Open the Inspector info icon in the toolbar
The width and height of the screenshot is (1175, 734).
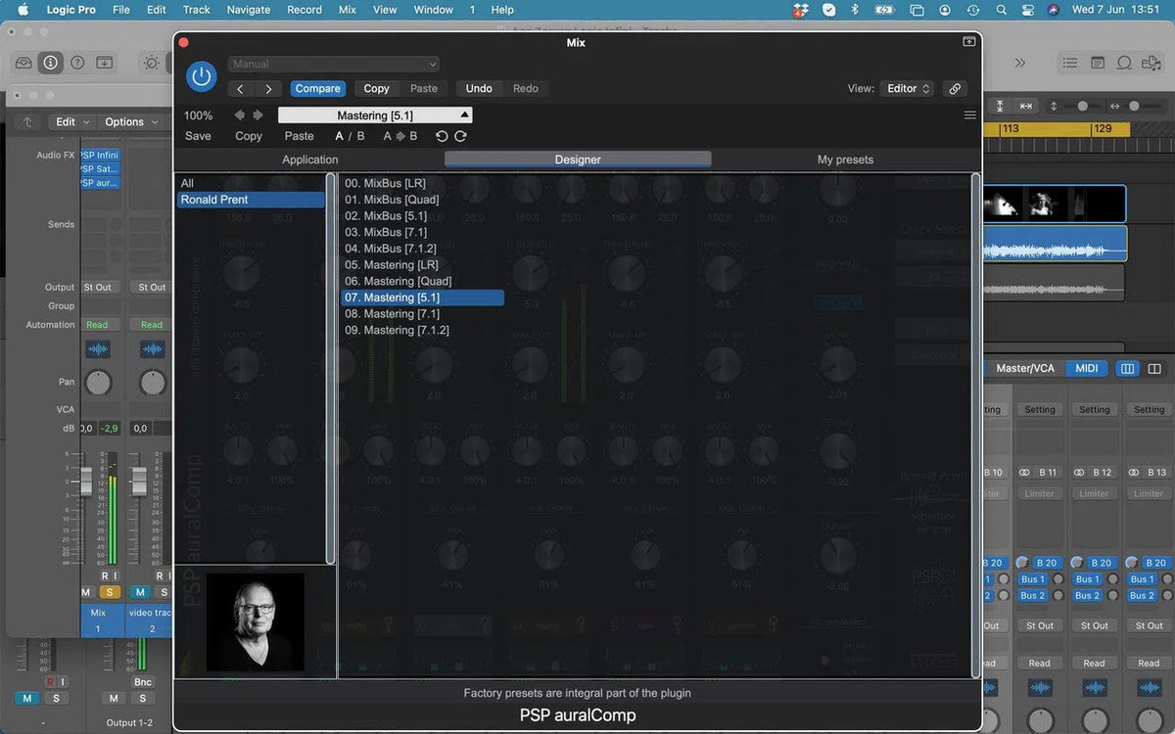click(50, 63)
